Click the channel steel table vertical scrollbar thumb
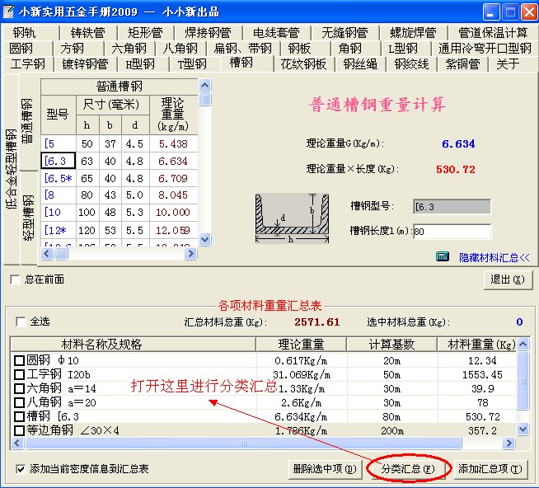Image resolution: width=539 pixels, height=488 pixels. pos(205,99)
